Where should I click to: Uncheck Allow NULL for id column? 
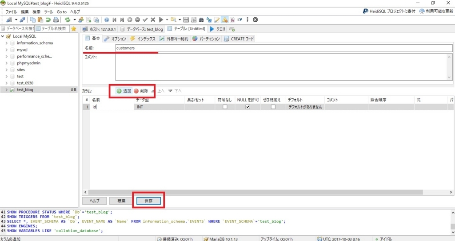click(247, 107)
